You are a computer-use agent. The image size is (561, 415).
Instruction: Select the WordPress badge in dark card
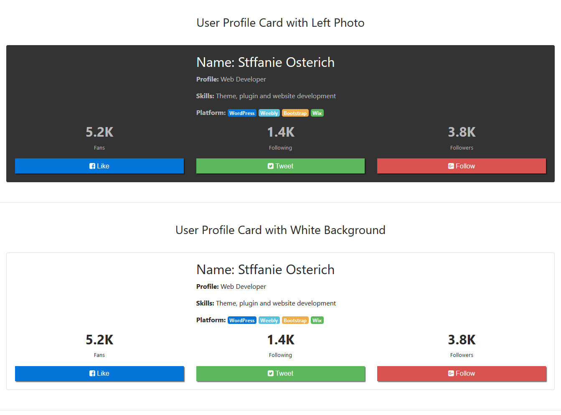(x=242, y=113)
